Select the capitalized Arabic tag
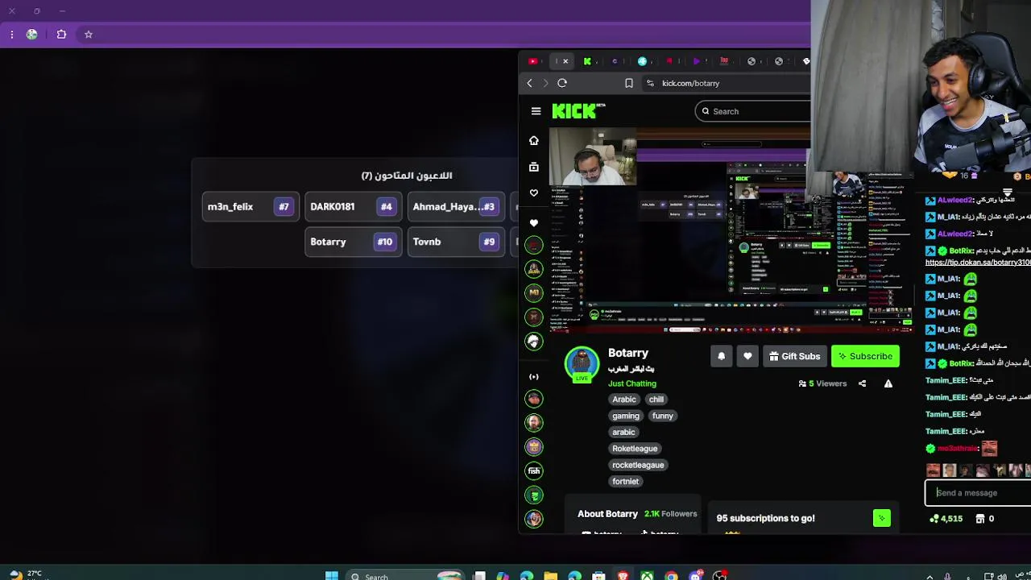Image resolution: width=1031 pixels, height=580 pixels. 624,400
